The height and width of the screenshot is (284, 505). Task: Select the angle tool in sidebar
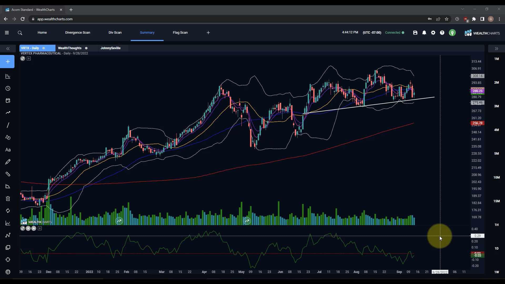[8, 186]
